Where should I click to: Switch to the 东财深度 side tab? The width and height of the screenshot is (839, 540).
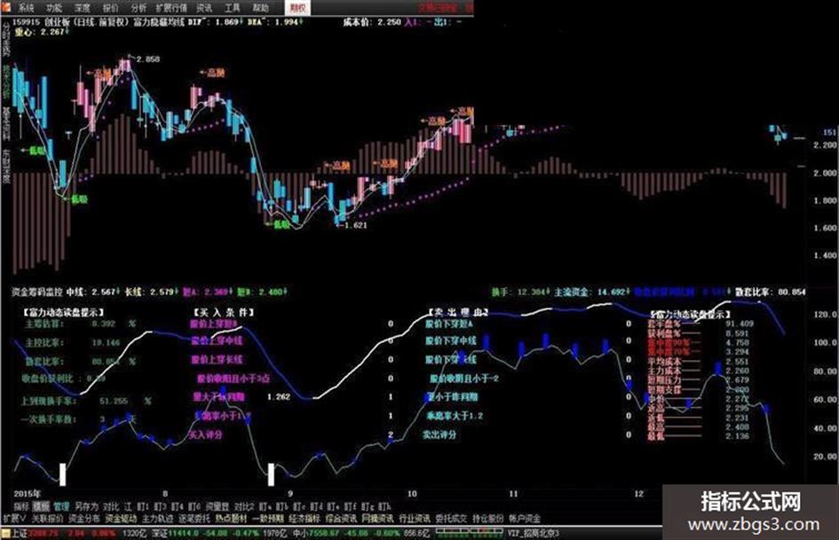[6, 166]
